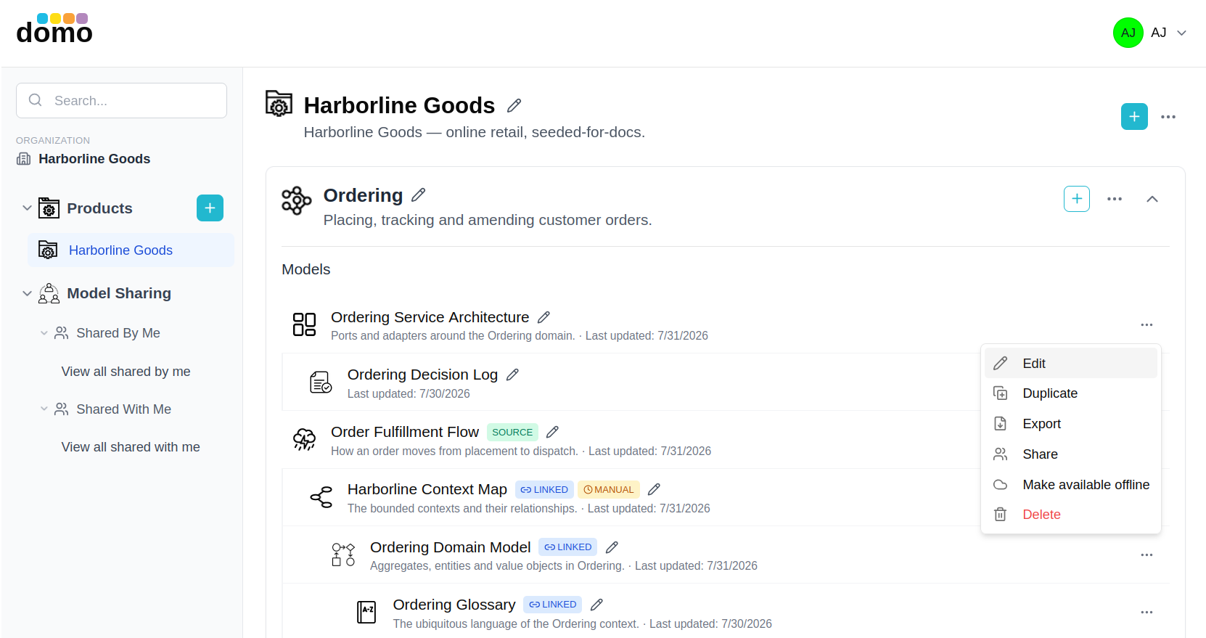
Task: Select Make available offline
Action: click(x=1070, y=485)
